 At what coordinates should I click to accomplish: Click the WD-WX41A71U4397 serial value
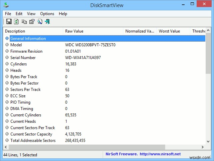pos(83,57)
